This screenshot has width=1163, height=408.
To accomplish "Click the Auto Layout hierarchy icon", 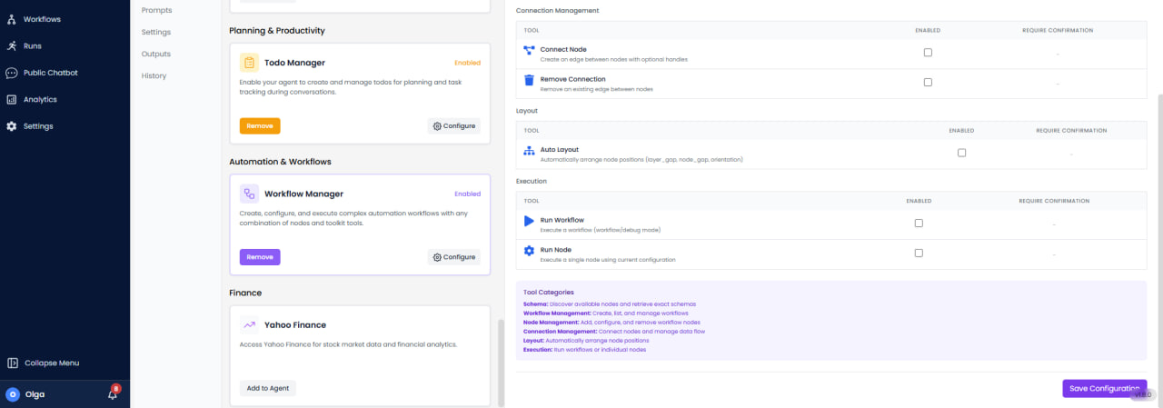I will 530,150.
